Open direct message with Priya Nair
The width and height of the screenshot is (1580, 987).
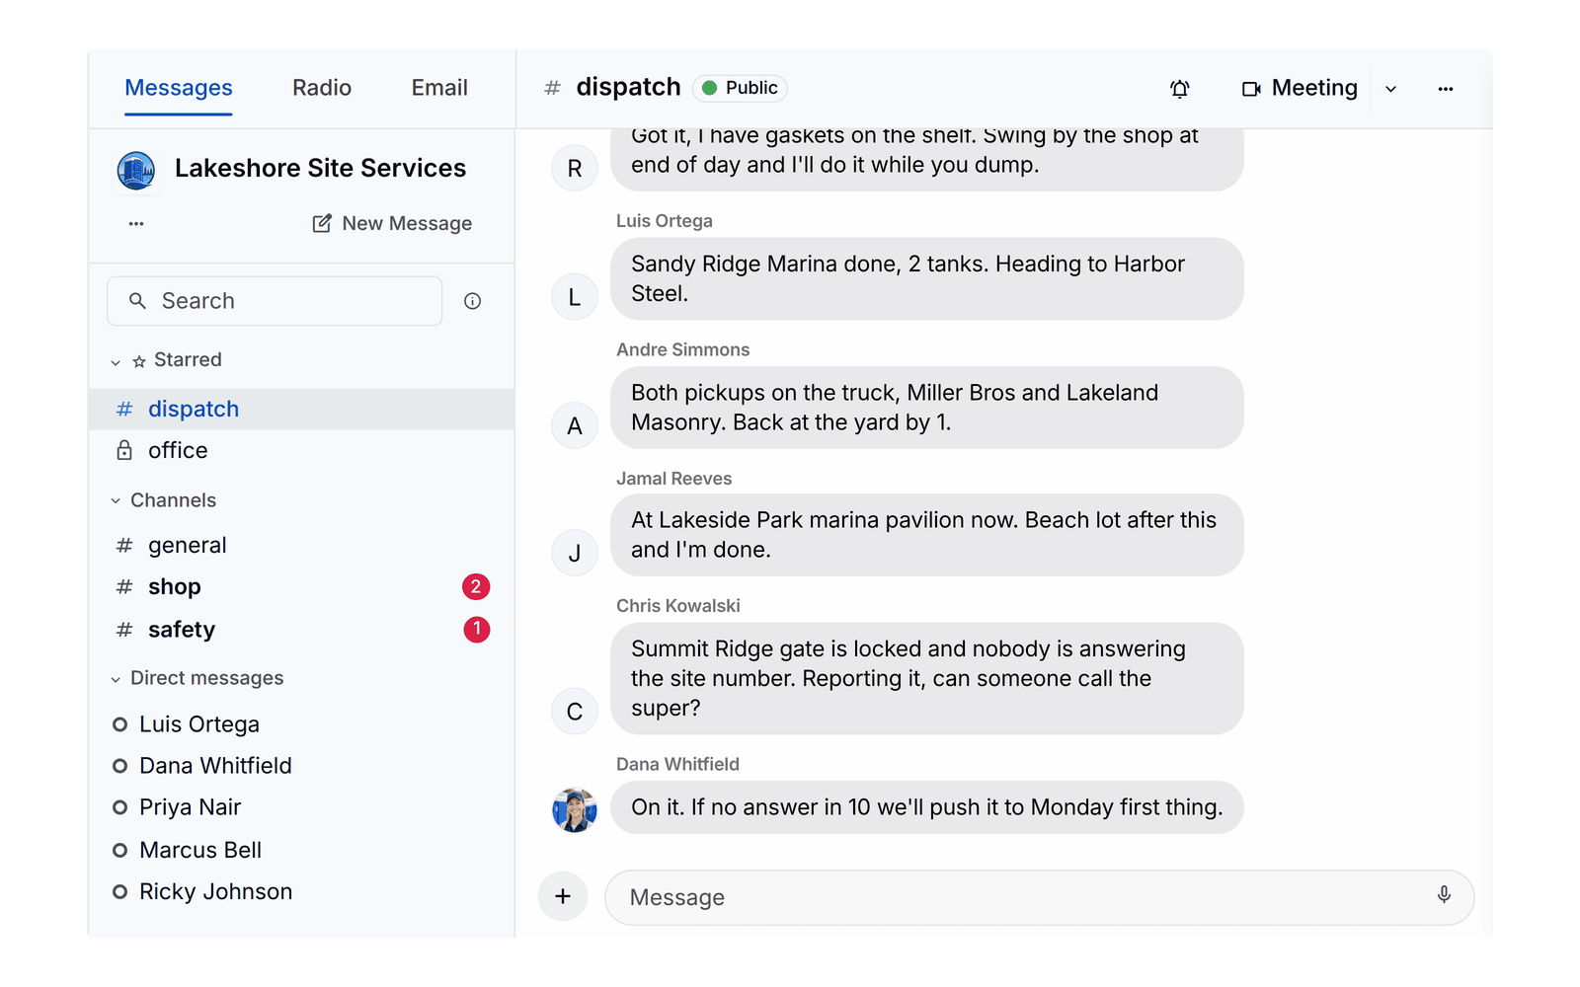tap(301, 807)
